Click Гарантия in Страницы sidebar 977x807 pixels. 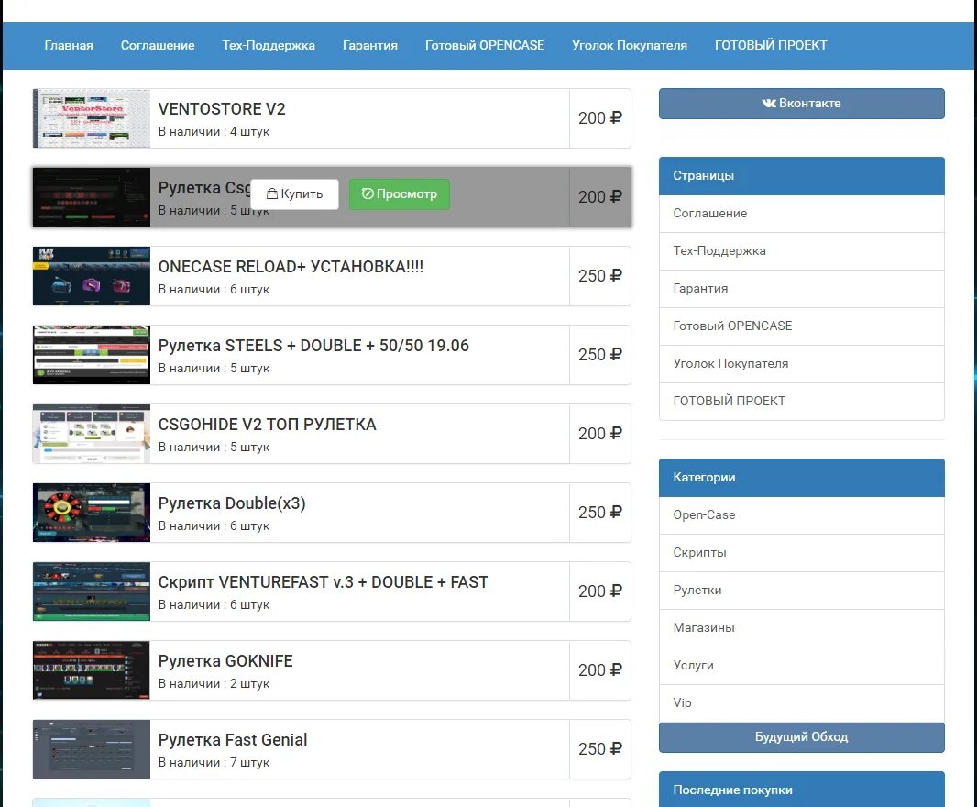click(x=801, y=289)
